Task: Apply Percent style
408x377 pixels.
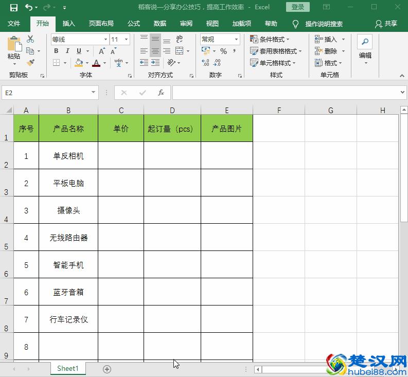Action: click(223, 51)
